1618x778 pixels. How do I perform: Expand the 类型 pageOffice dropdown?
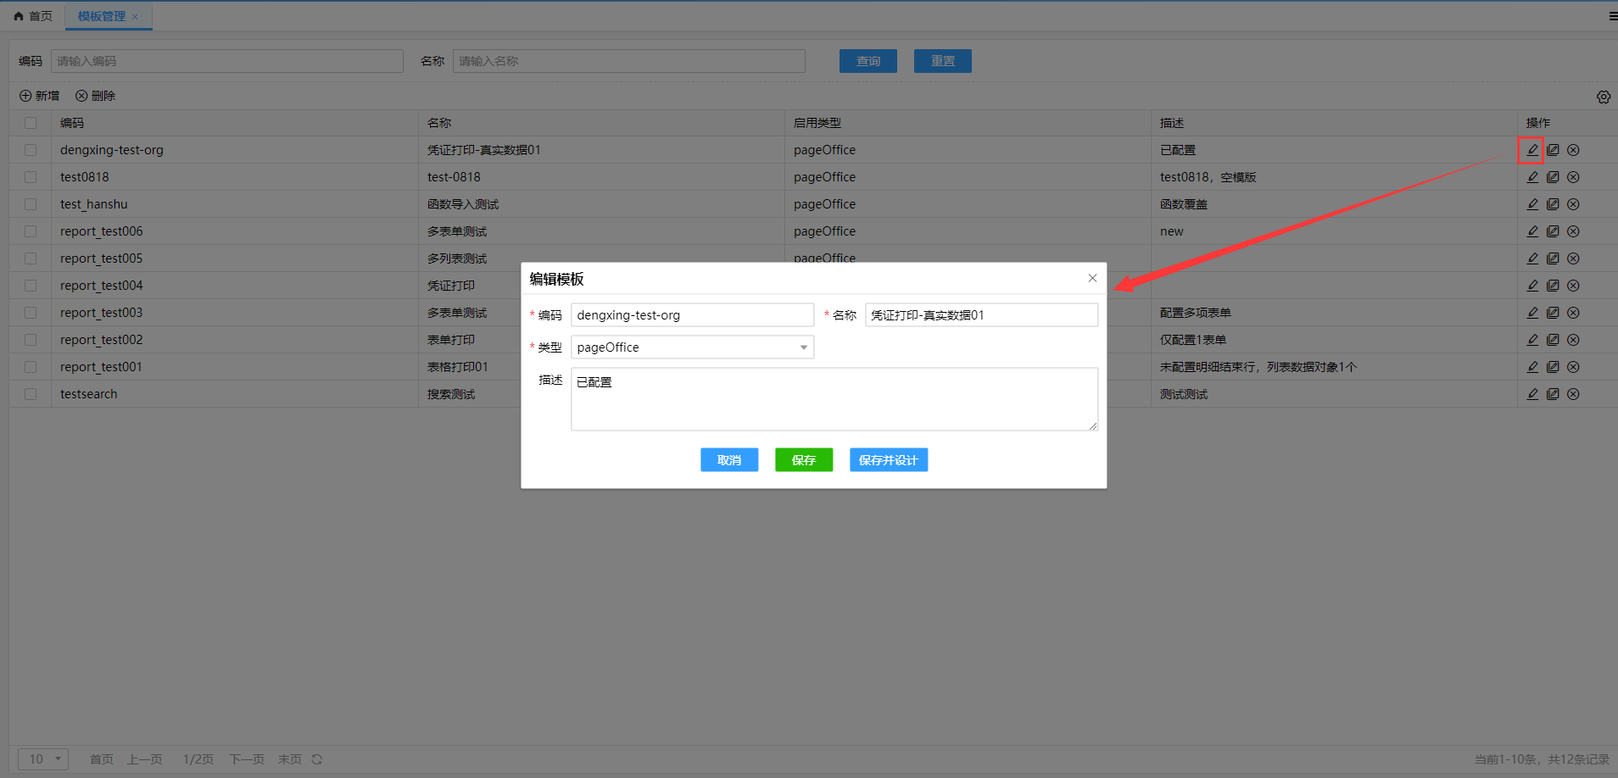[x=692, y=347]
